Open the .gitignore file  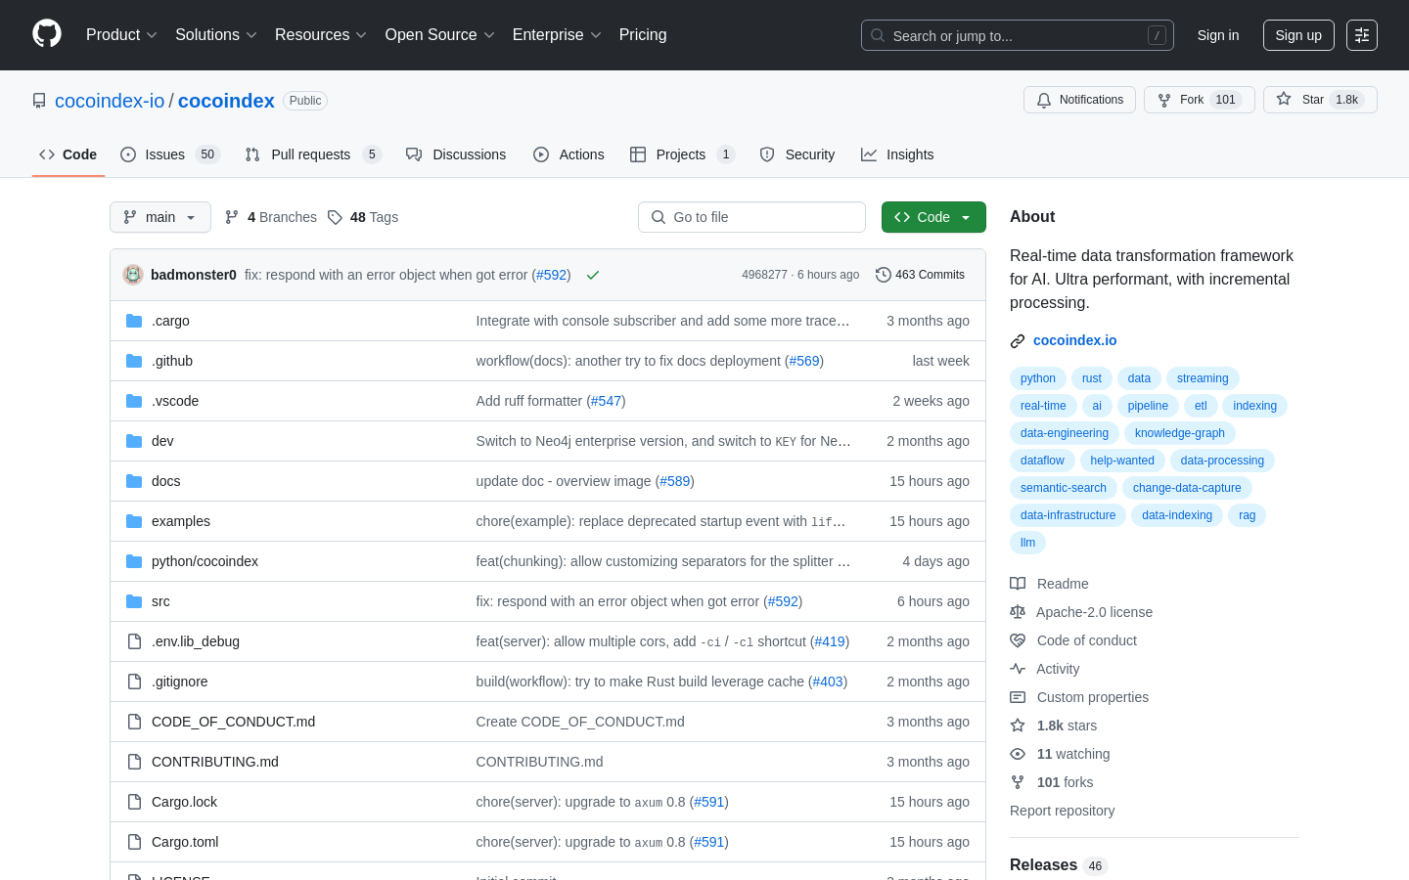179,682
